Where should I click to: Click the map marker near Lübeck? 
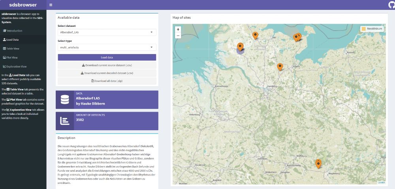click(280, 67)
